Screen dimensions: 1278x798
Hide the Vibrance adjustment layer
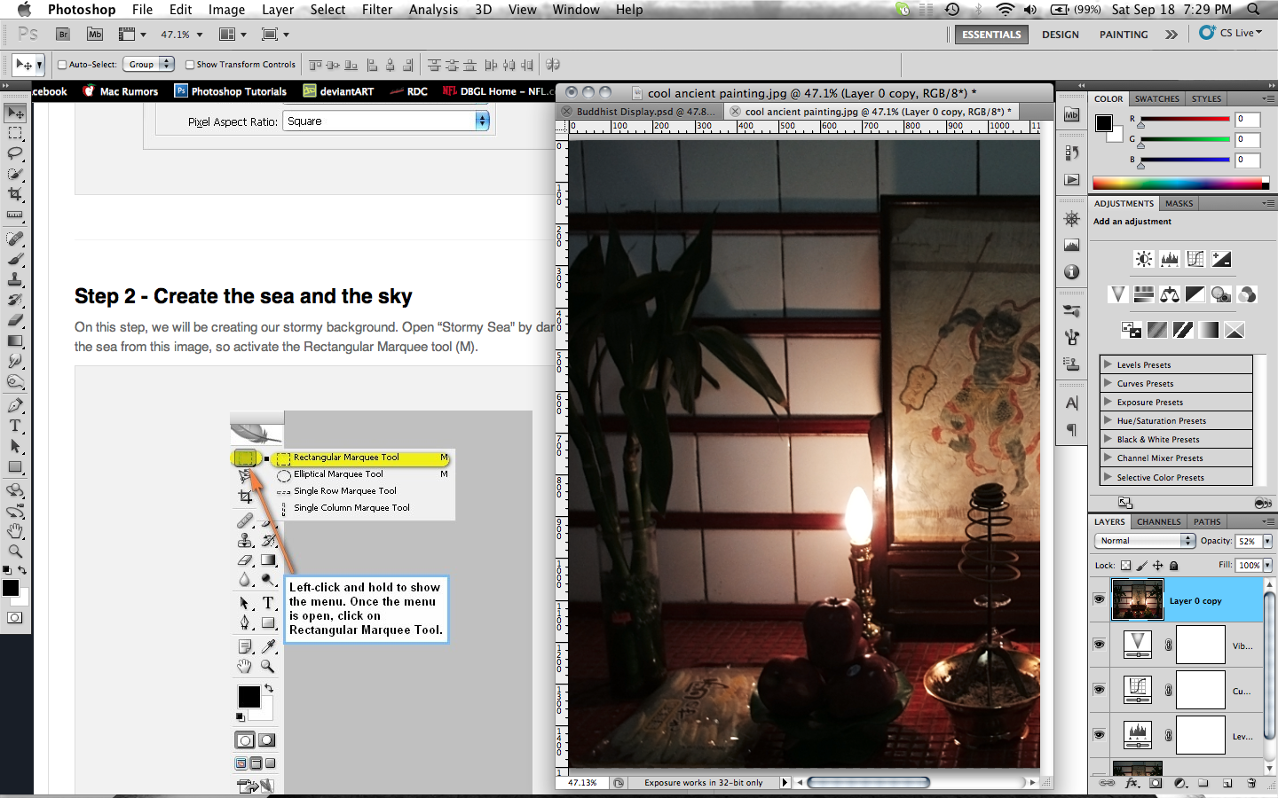(x=1099, y=645)
